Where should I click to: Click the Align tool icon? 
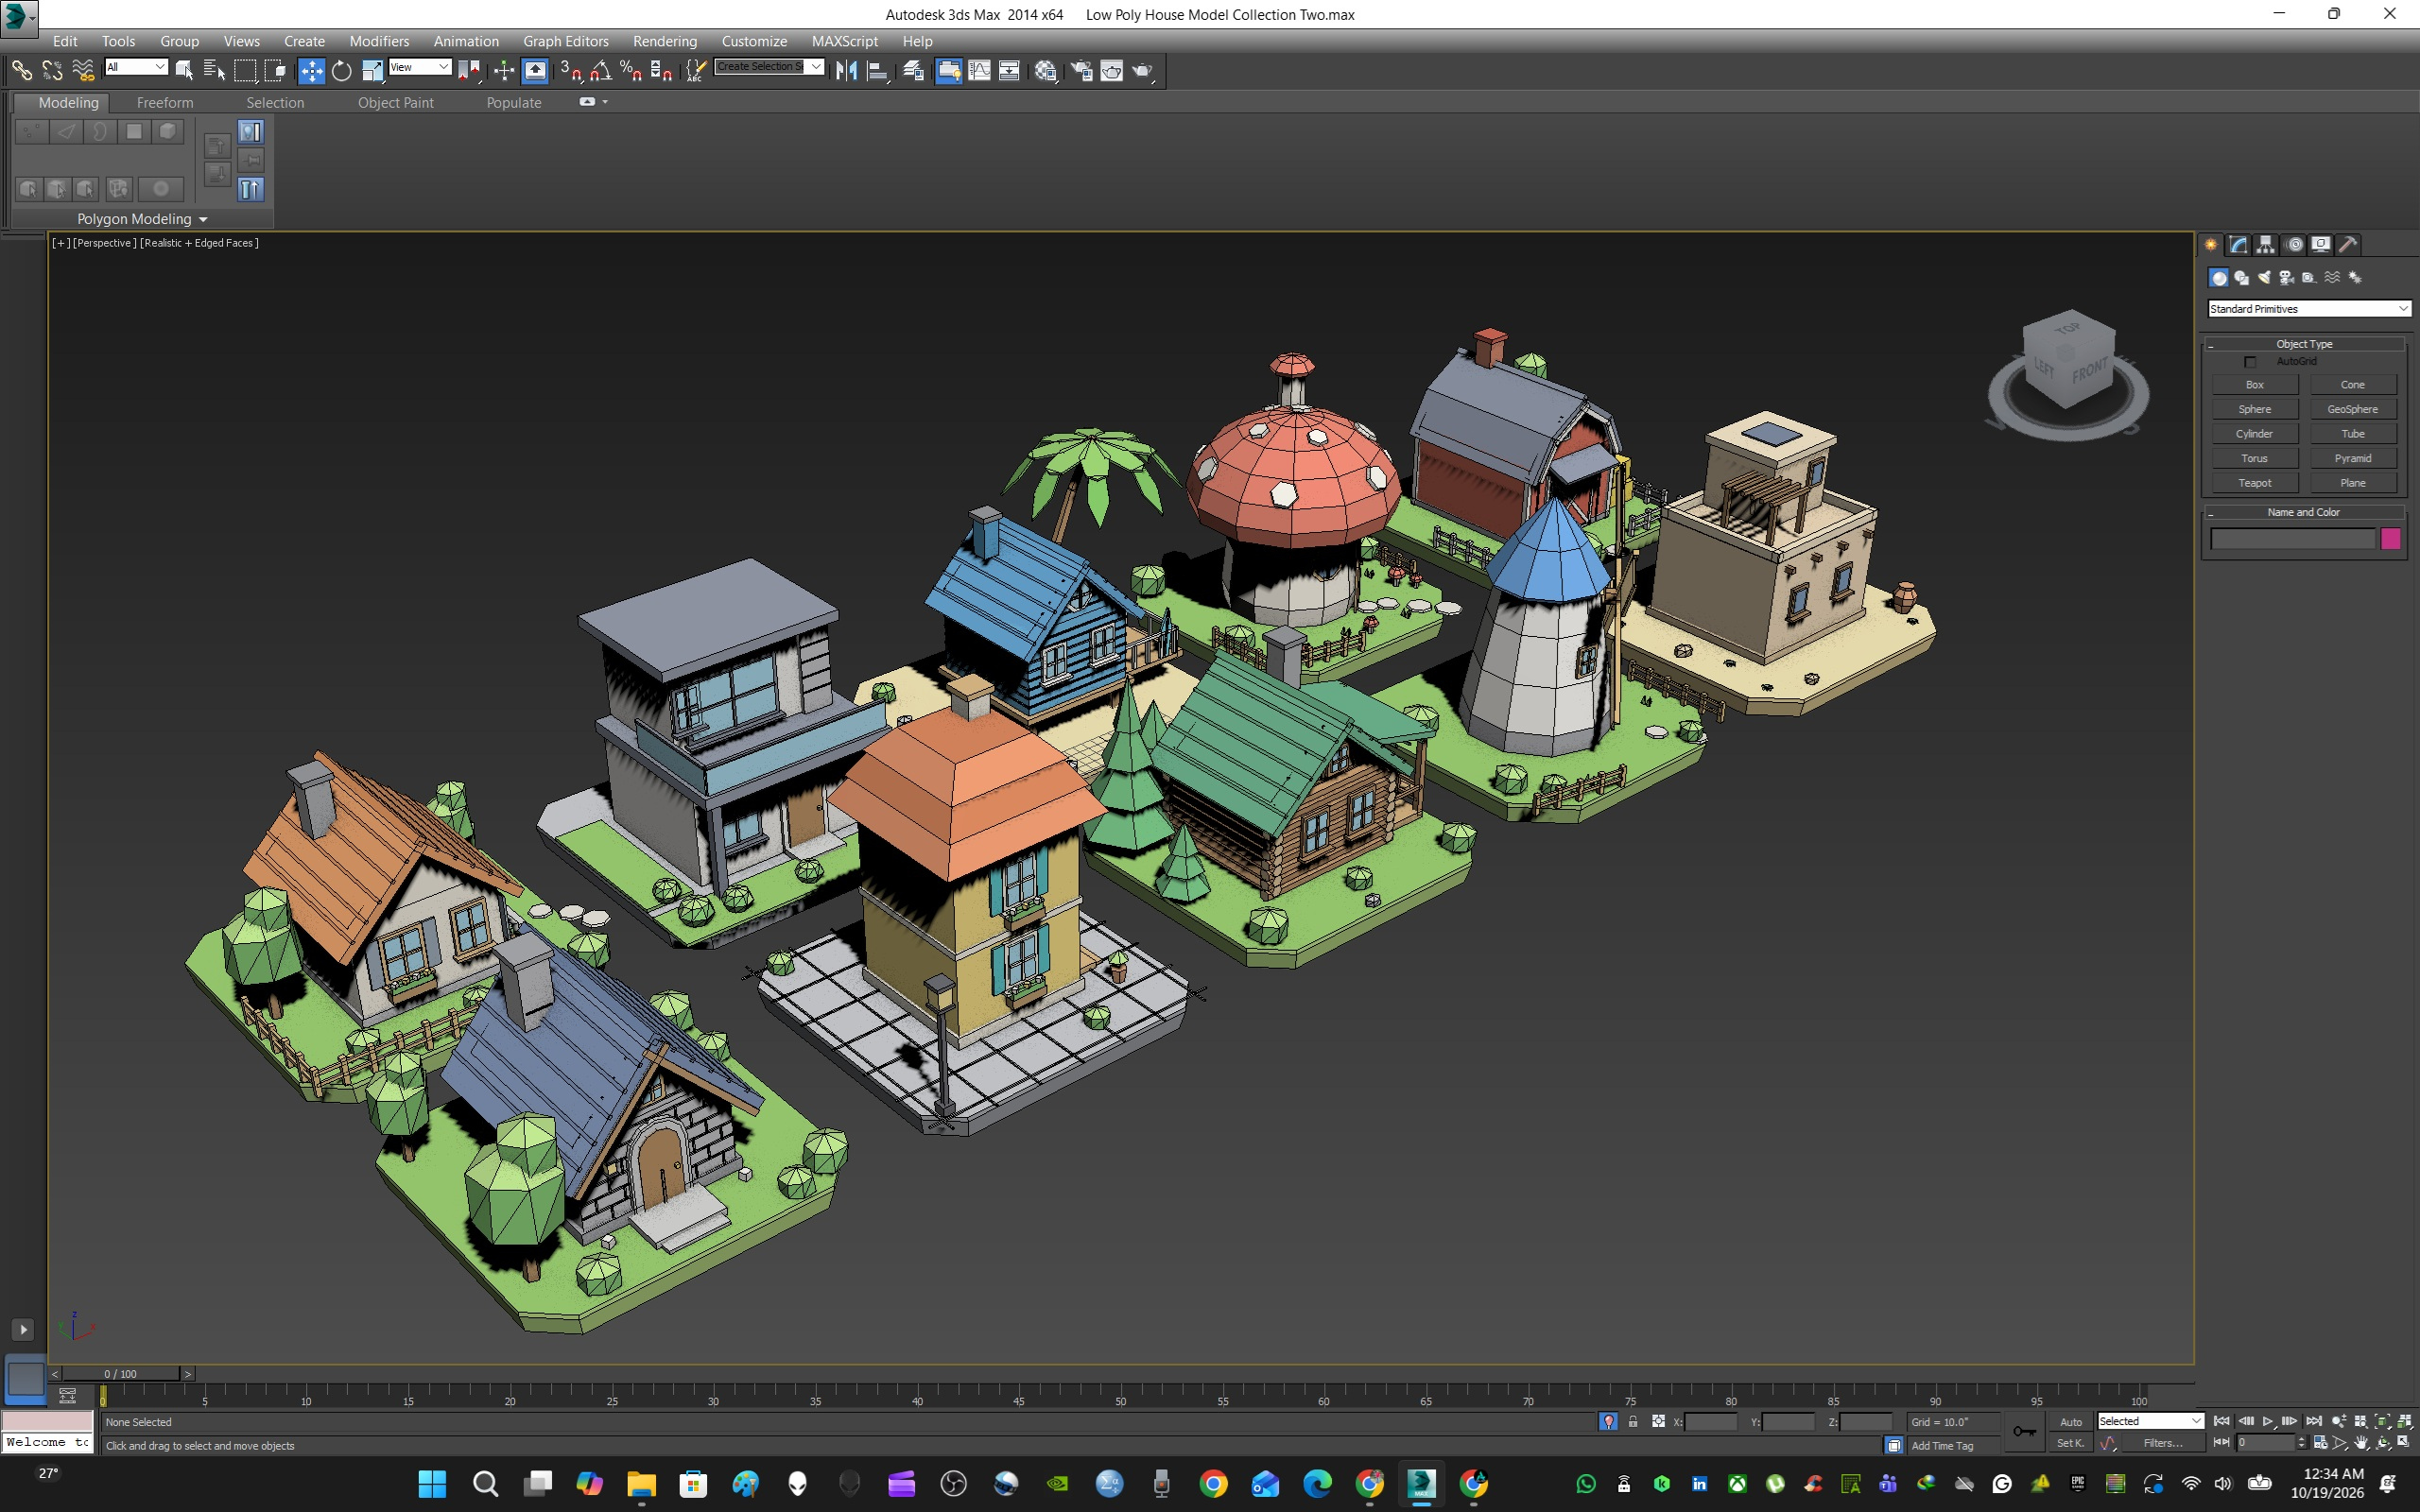[x=877, y=70]
